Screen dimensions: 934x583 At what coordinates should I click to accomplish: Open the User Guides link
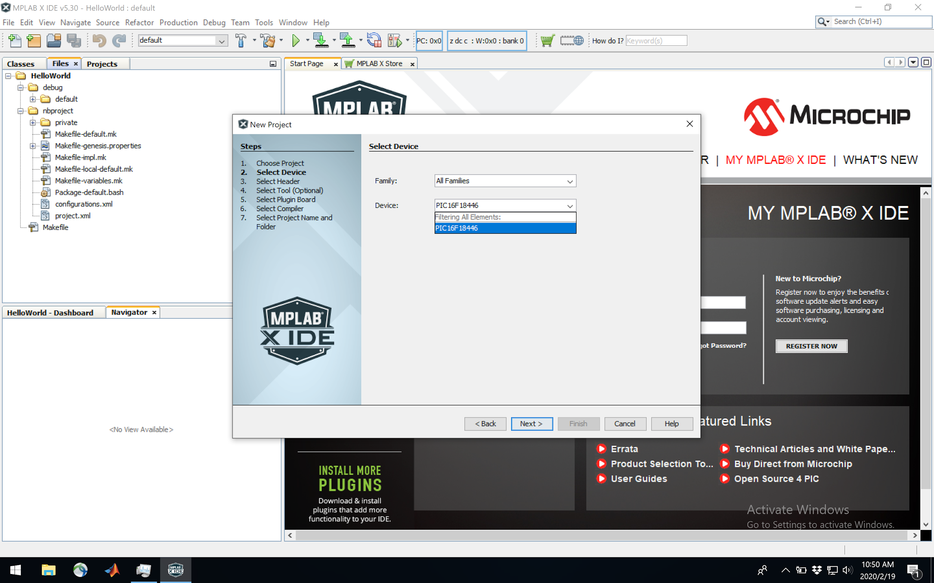coord(639,479)
